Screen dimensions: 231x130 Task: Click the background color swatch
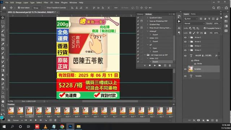[4, 119]
